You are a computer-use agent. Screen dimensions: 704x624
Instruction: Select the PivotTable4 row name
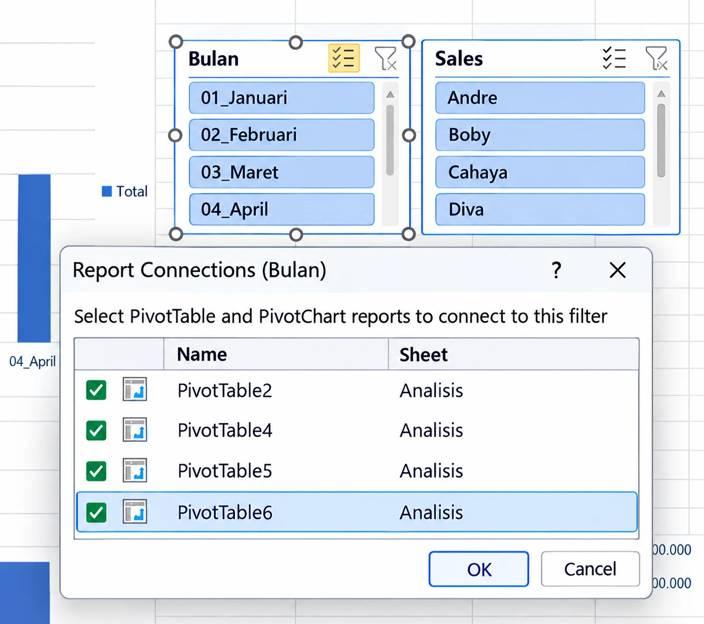pos(225,431)
